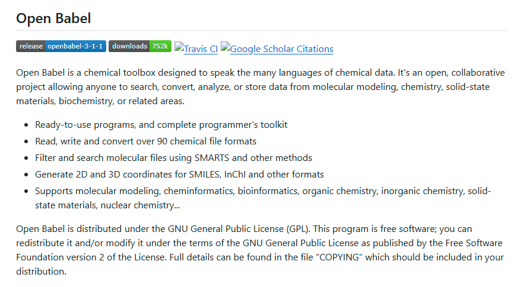Click the green 752k download count
Viewport: 521px width, 287px height.
pyautogui.click(x=160, y=46)
